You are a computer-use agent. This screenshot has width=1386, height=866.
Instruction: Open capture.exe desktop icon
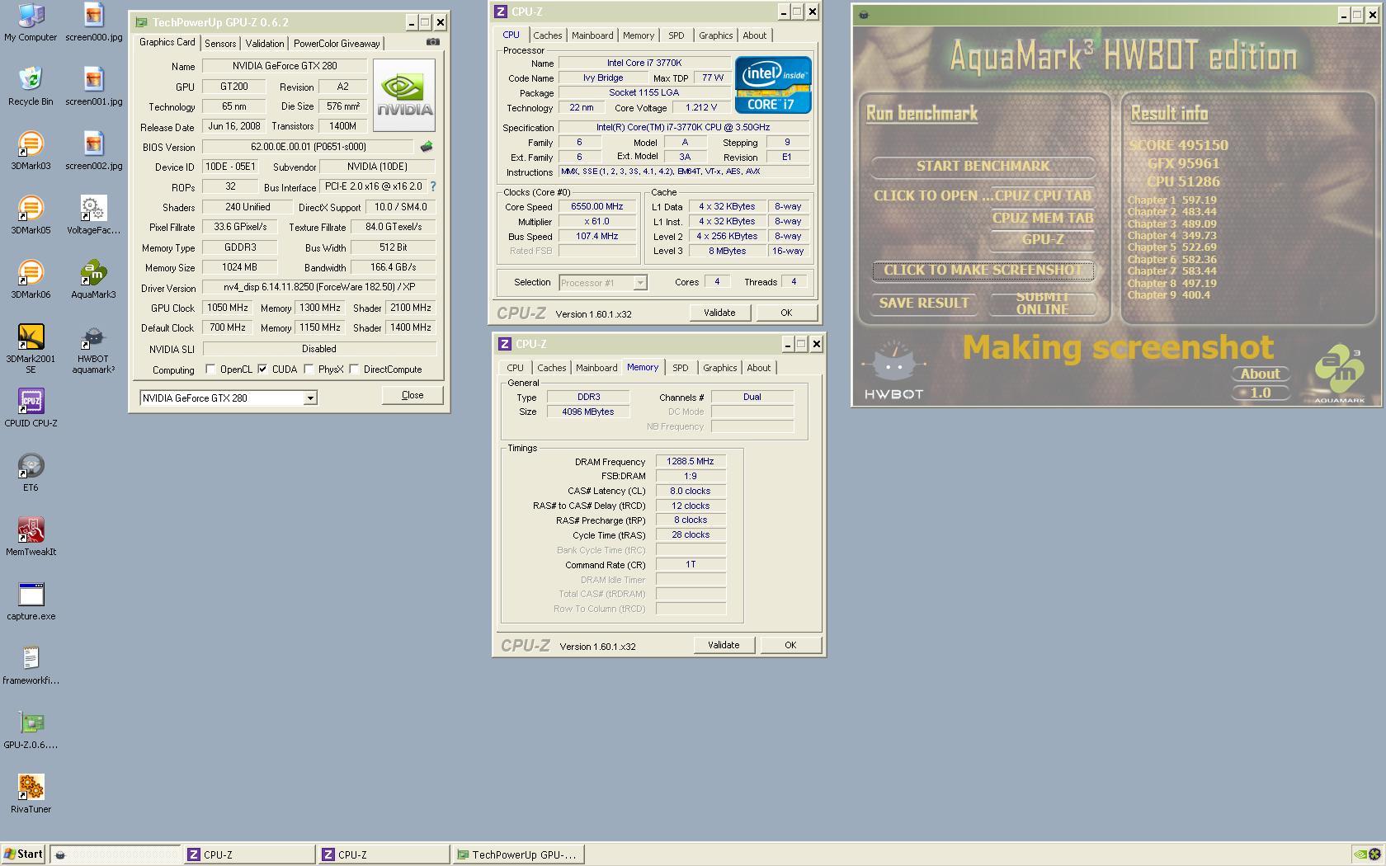coord(31,601)
